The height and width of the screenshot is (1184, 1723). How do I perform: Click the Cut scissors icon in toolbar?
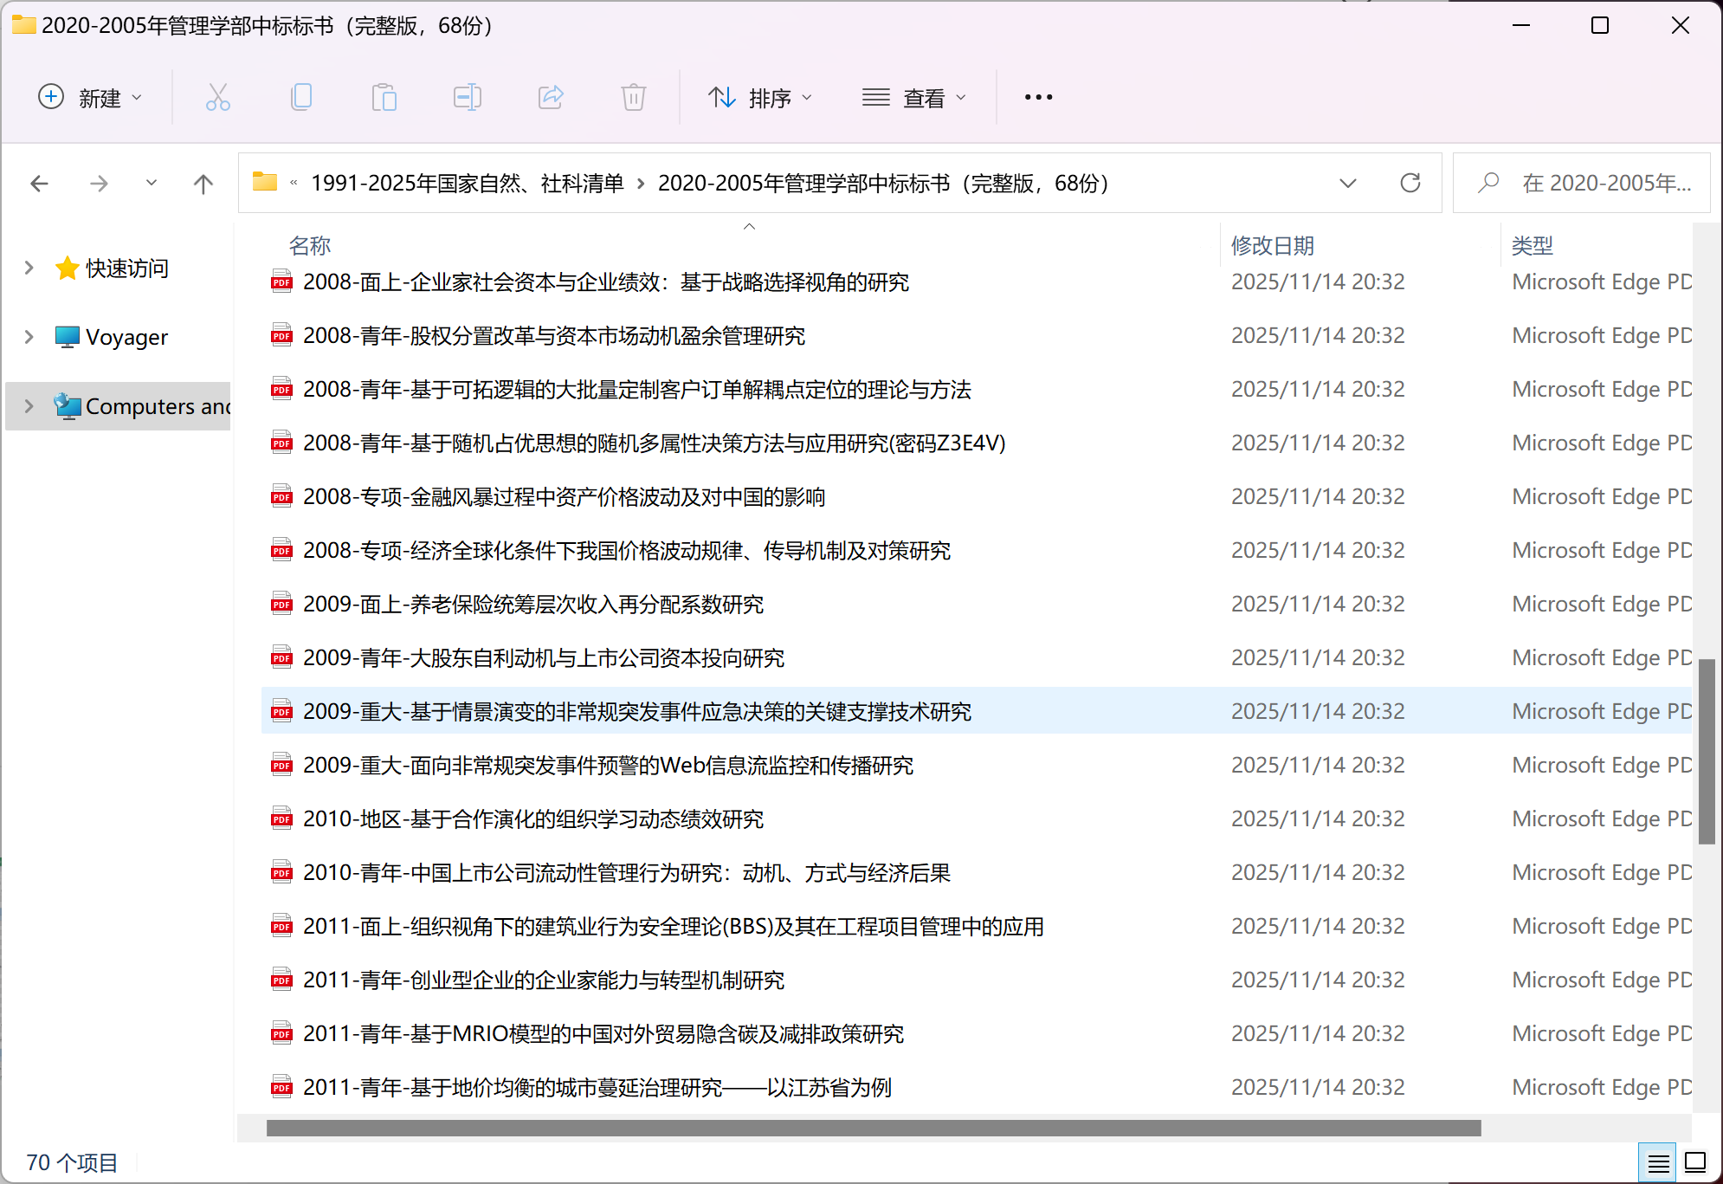[217, 97]
